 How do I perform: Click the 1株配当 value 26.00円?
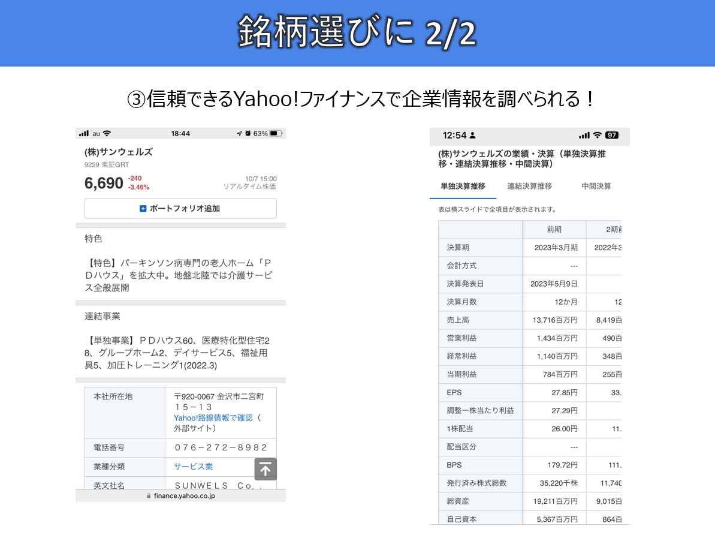point(565,429)
